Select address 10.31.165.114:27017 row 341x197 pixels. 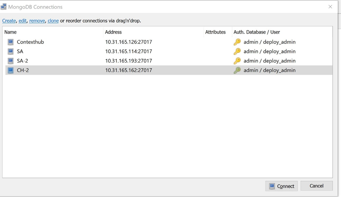[x=129, y=51]
